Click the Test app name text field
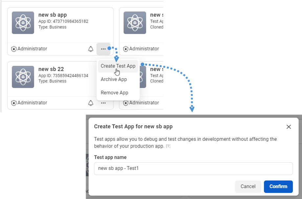The height and width of the screenshot is (199, 302). 193,169
